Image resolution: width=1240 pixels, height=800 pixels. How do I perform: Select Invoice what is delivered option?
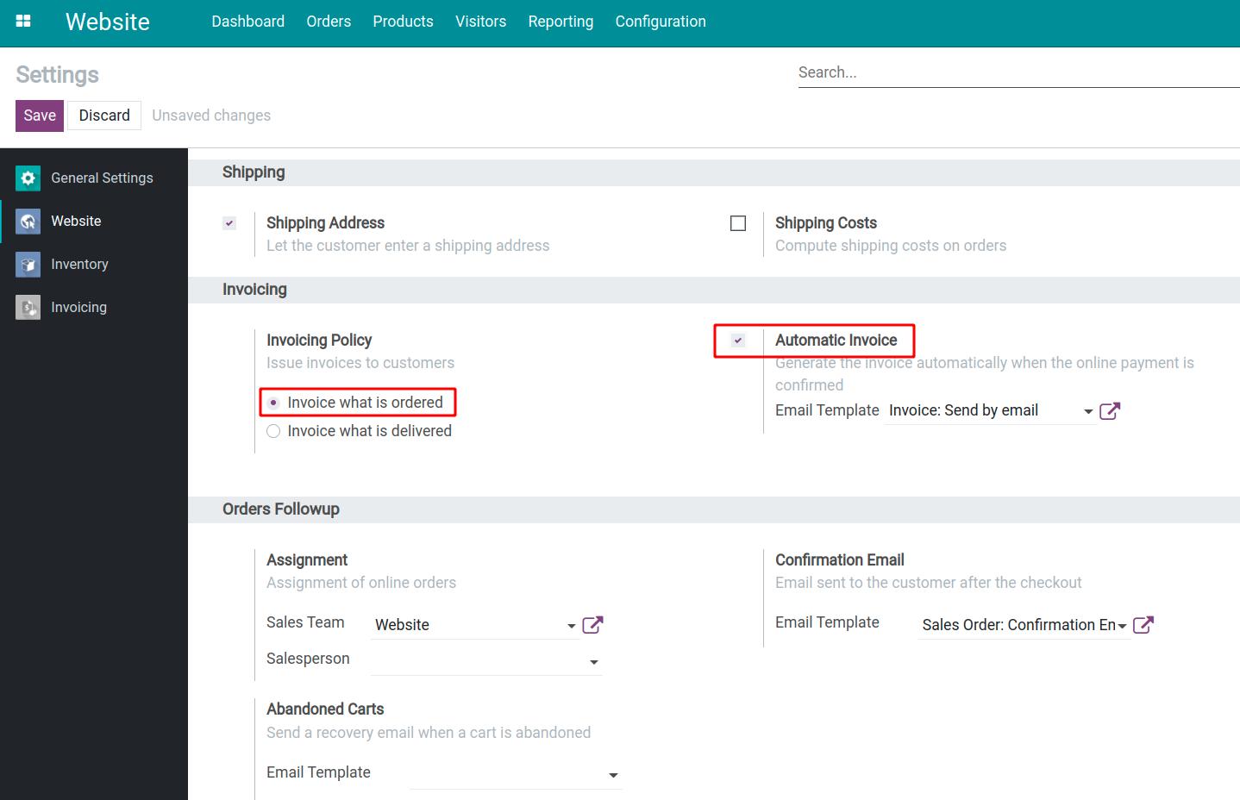[x=273, y=431]
